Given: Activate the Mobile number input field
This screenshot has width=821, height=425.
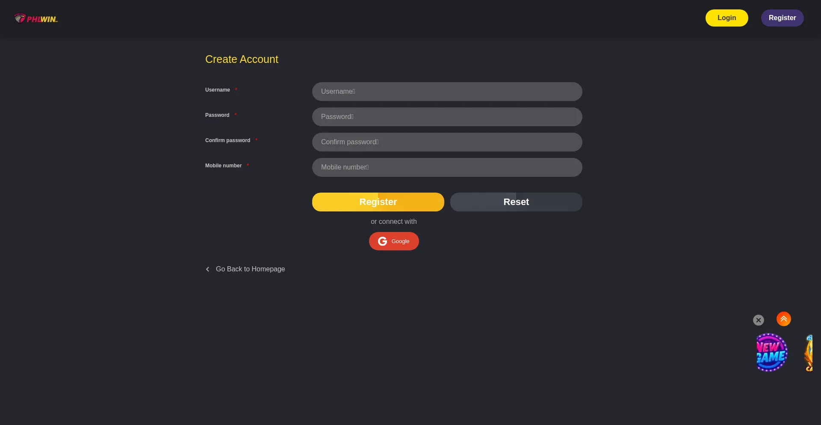Looking at the screenshot, I should pos(447,167).
